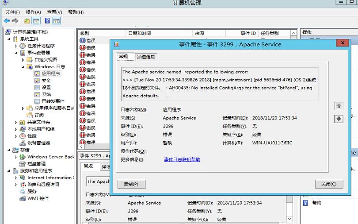358x224 pixels.
Task: Sort by 日期和时间 column header
Action: pos(159,33)
